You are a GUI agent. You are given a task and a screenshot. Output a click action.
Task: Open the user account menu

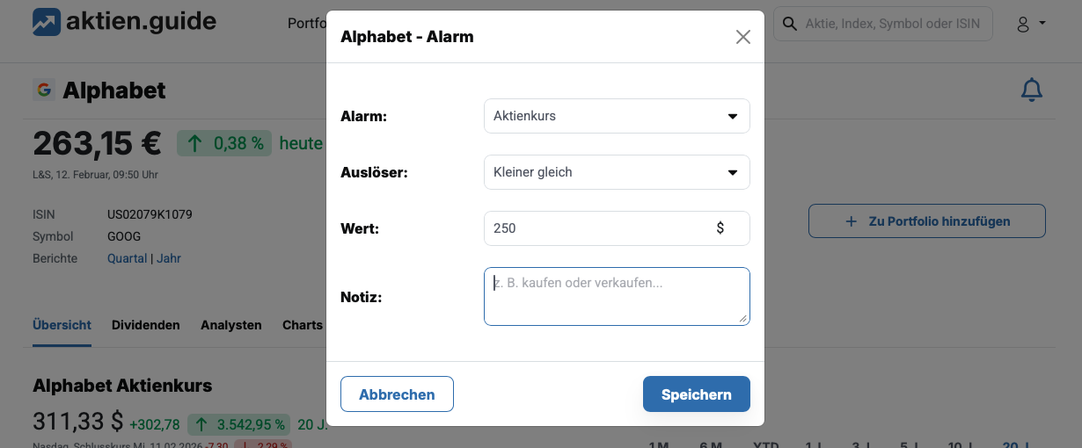(x=1030, y=24)
